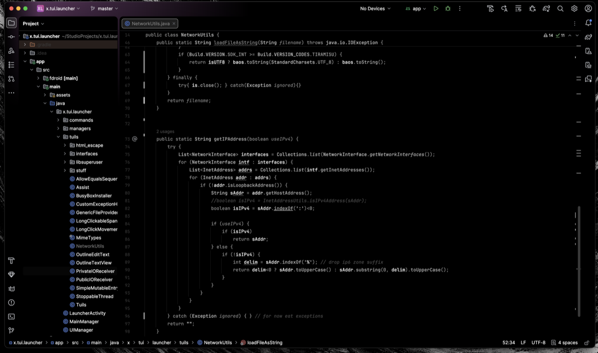Image resolution: width=598 pixels, height=353 pixels.
Task: Open the app run configuration dropdown
Action: 416,8
